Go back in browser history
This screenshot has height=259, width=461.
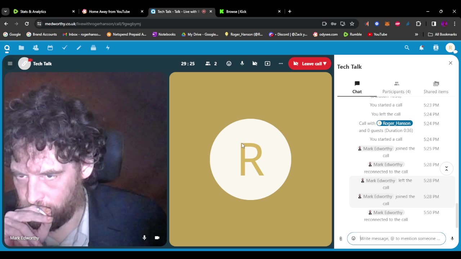point(6,24)
